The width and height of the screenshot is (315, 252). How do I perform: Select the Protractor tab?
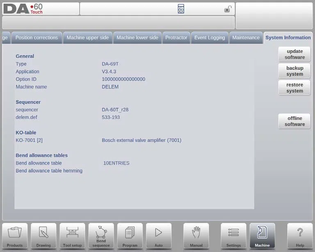coord(176,38)
